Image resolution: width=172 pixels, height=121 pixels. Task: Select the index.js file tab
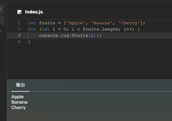tap(34, 12)
